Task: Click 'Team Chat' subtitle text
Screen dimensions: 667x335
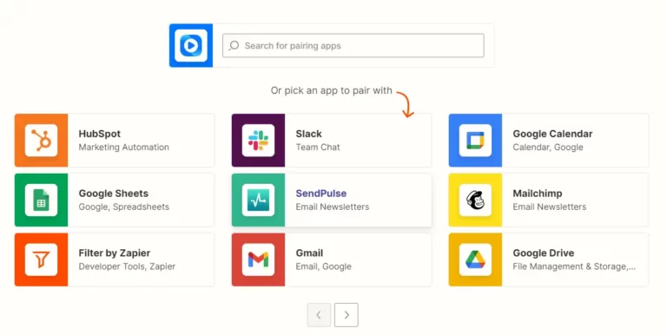Action: tap(318, 147)
